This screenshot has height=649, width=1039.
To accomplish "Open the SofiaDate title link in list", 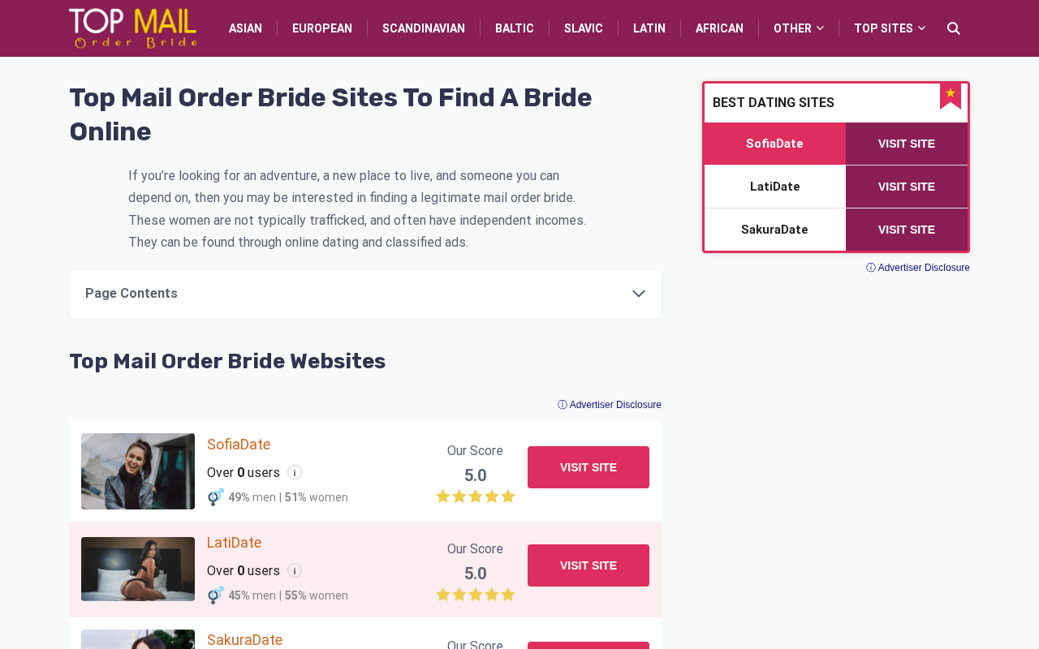I will (x=239, y=445).
